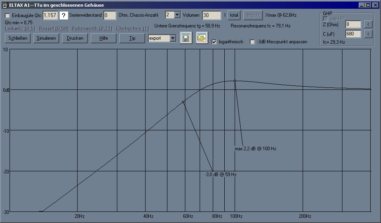
Task: Click the floppy disk save icon
Action: [x=186, y=38]
